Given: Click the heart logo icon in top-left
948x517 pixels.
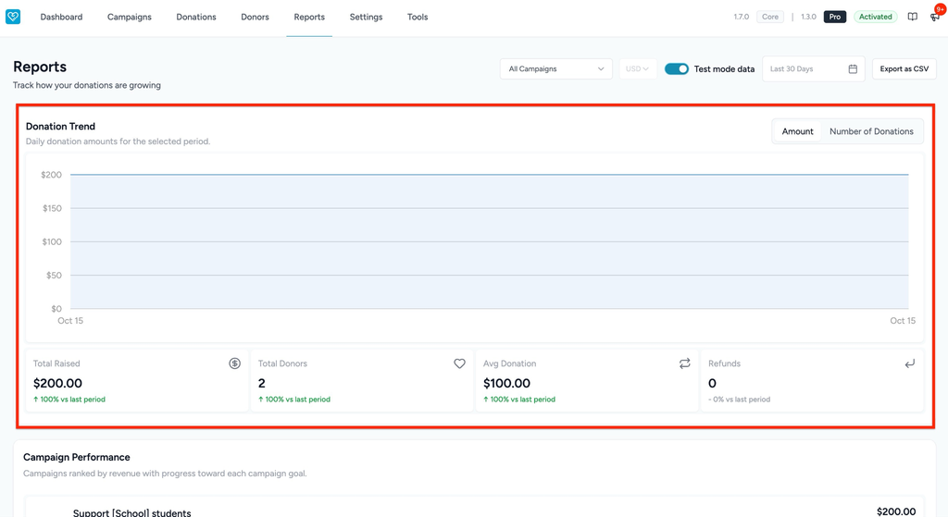Looking at the screenshot, I should pyautogui.click(x=13, y=17).
